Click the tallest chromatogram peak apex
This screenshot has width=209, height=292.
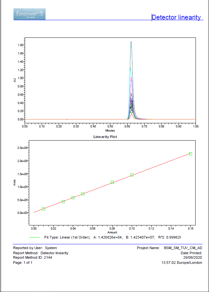(131, 42)
